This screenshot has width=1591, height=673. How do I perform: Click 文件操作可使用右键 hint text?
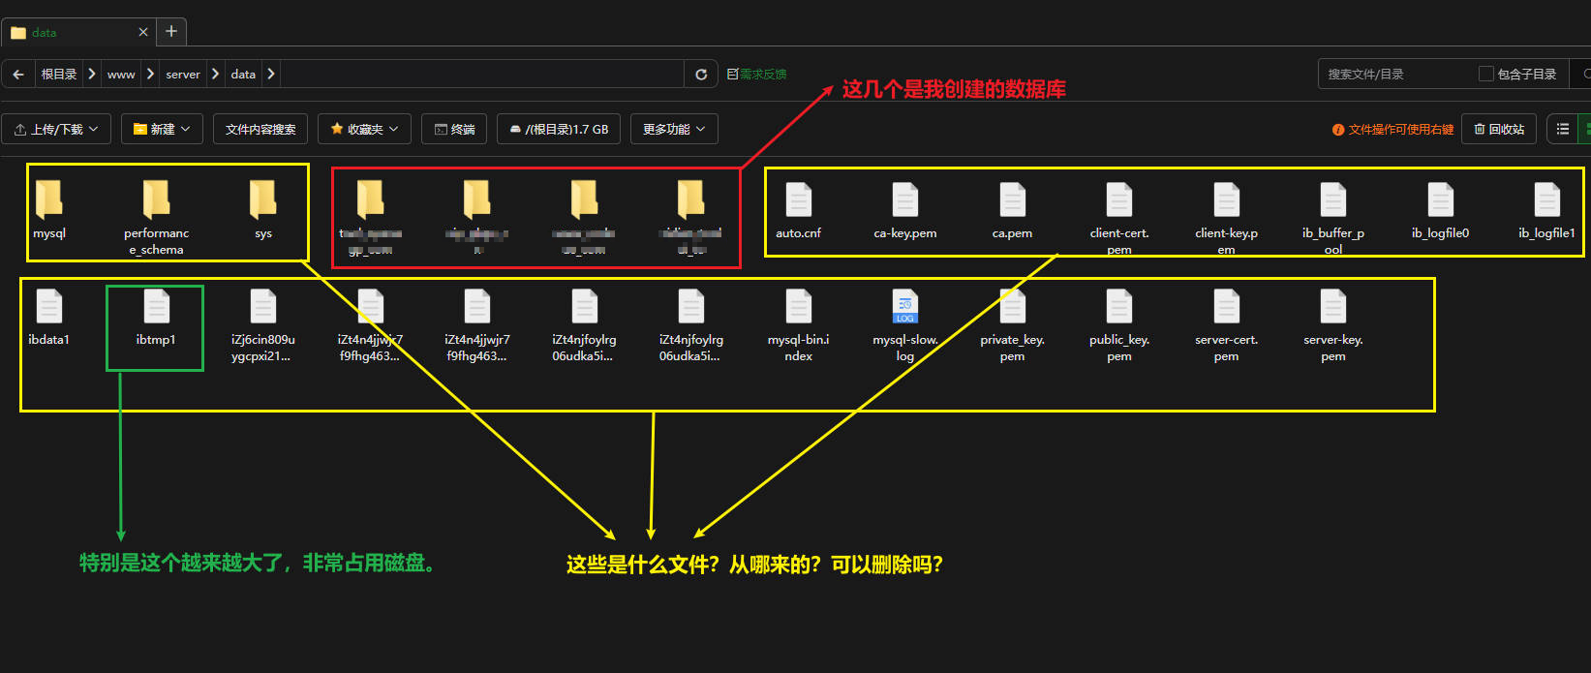point(1393,129)
